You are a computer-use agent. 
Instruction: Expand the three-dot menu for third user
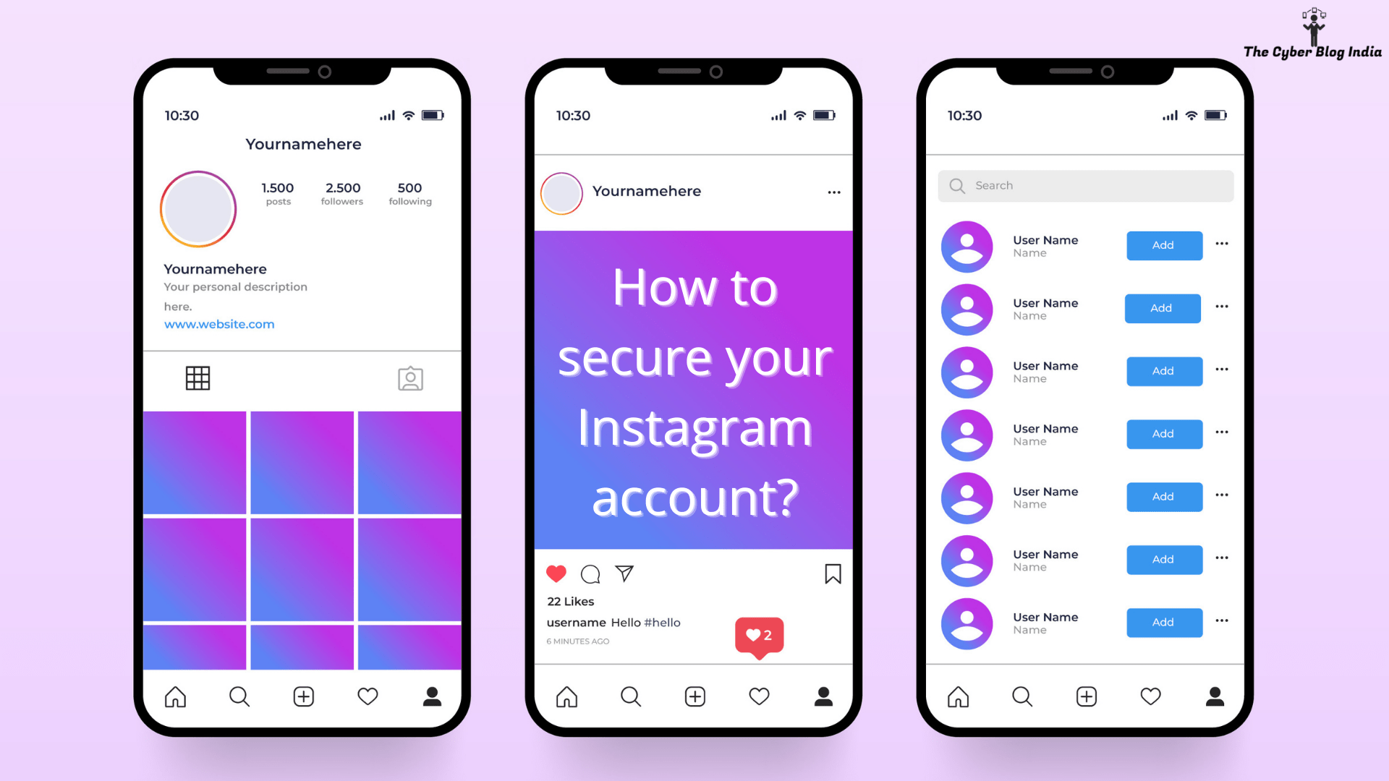pos(1223,371)
